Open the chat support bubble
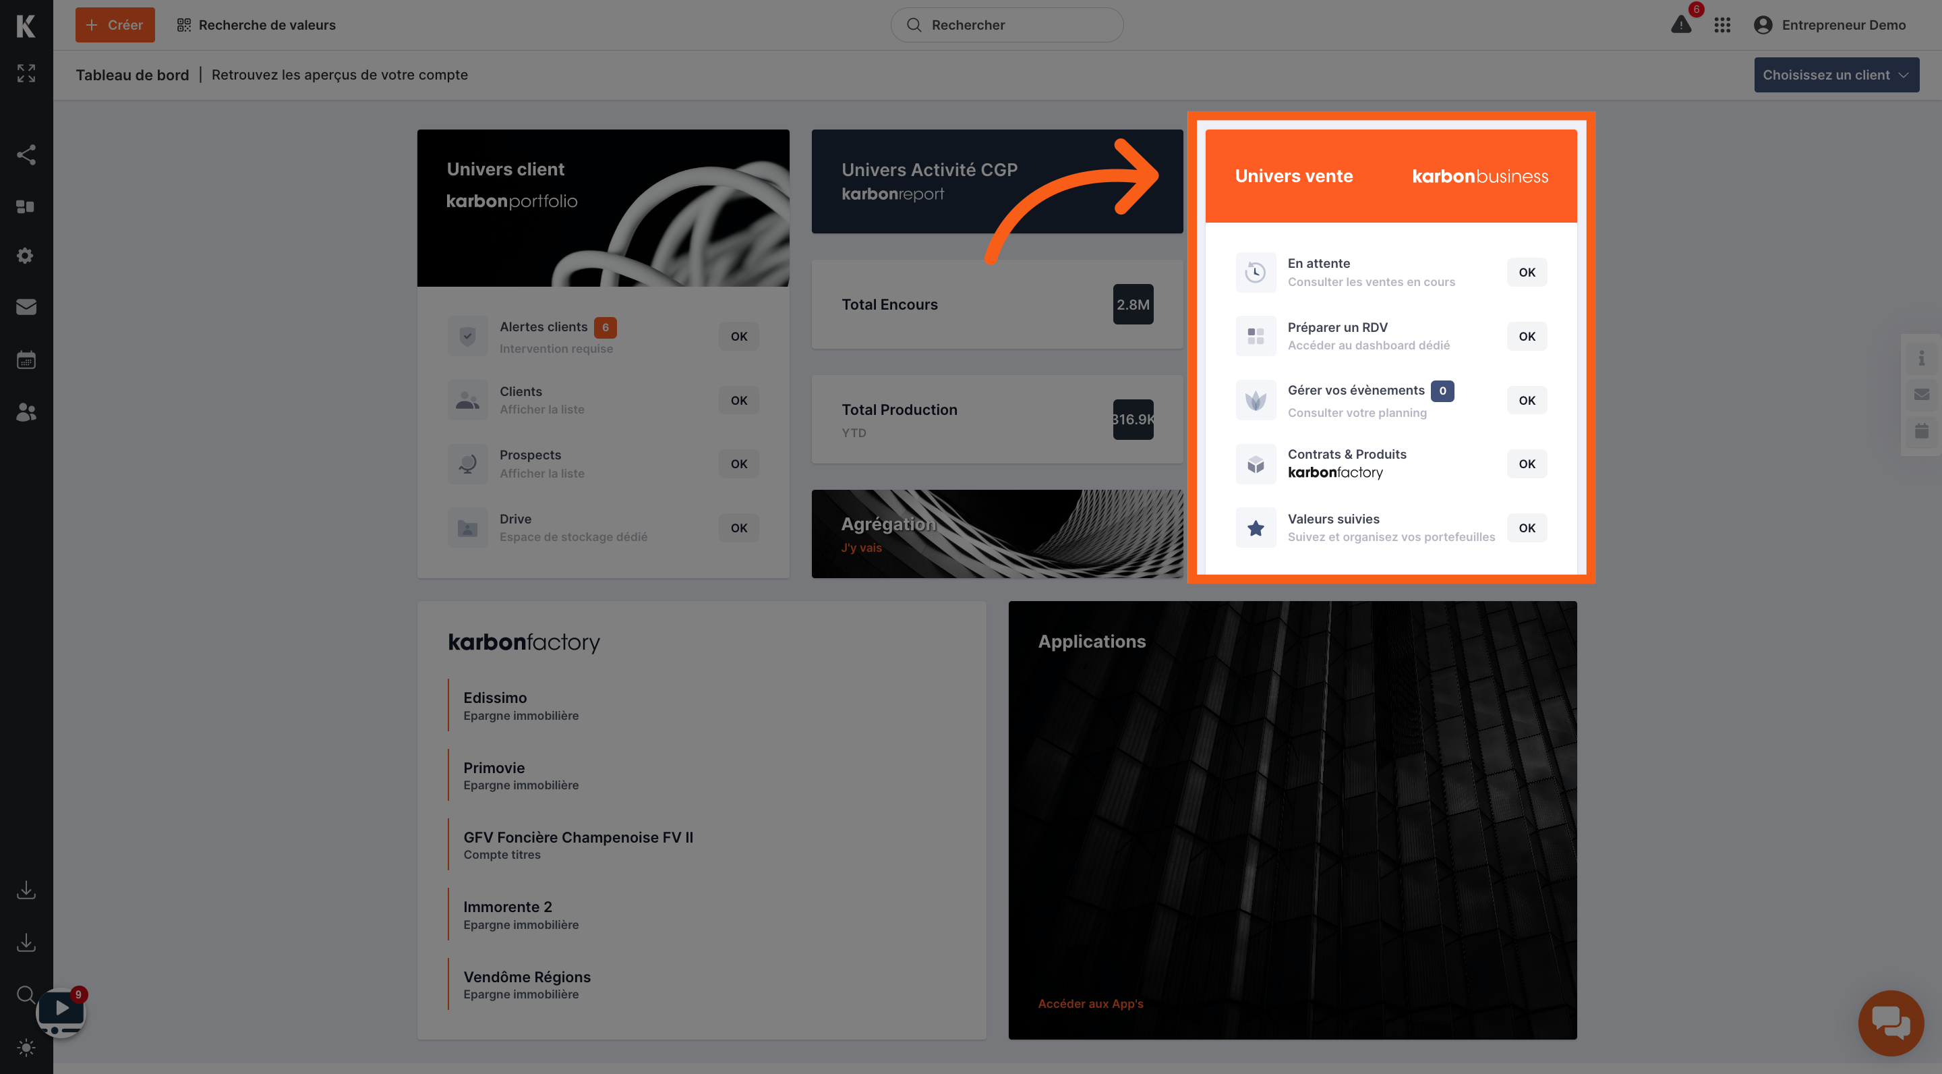Screen dimensions: 1942x1074 click(1891, 1023)
